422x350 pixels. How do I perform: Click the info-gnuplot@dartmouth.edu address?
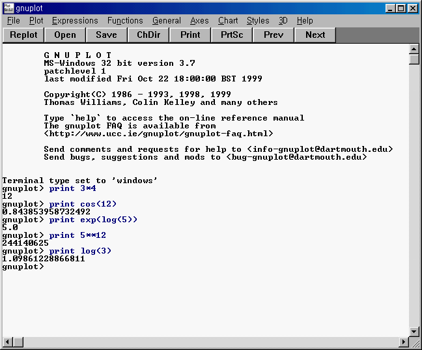point(320,149)
